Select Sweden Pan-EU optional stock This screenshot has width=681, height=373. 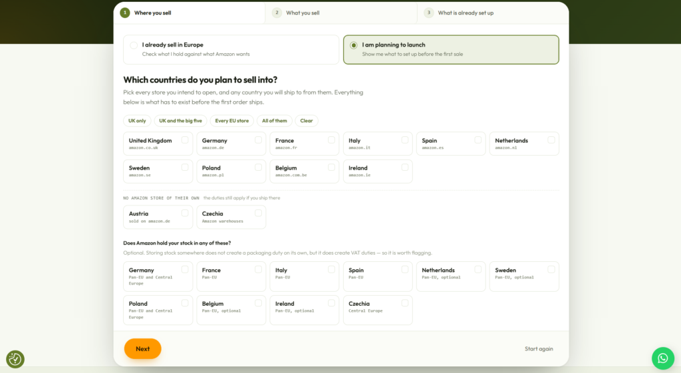click(524, 276)
